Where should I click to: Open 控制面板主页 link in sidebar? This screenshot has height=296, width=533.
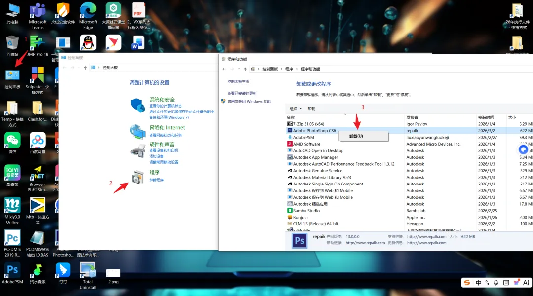click(238, 81)
